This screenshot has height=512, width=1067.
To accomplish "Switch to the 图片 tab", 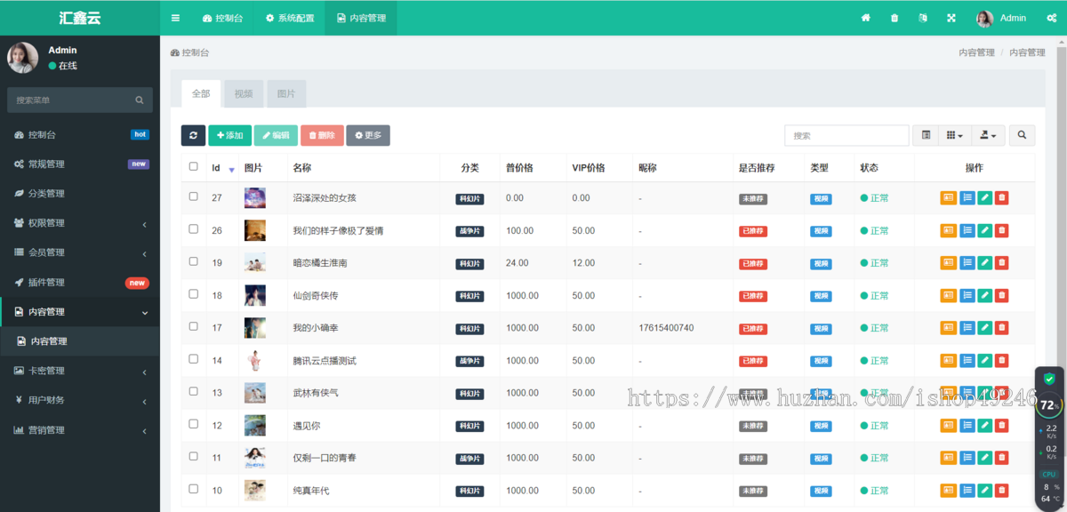I will 286,93.
